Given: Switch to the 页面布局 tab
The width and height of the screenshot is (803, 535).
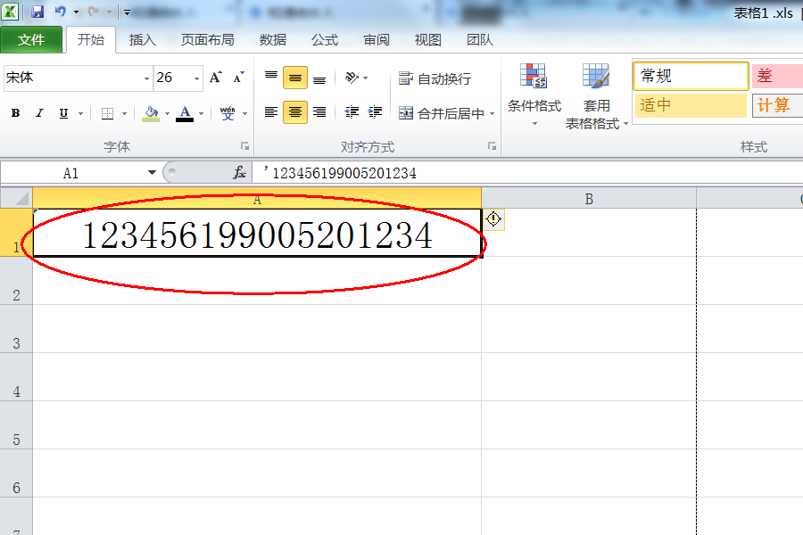Looking at the screenshot, I should 207,40.
